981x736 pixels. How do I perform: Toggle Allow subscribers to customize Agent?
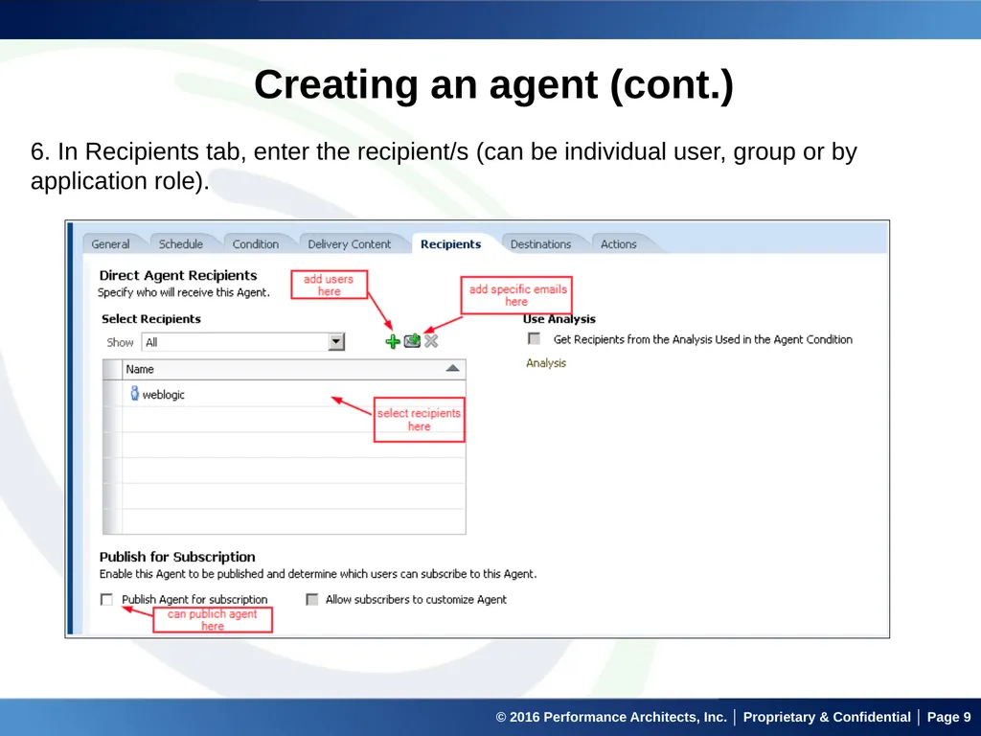point(311,600)
